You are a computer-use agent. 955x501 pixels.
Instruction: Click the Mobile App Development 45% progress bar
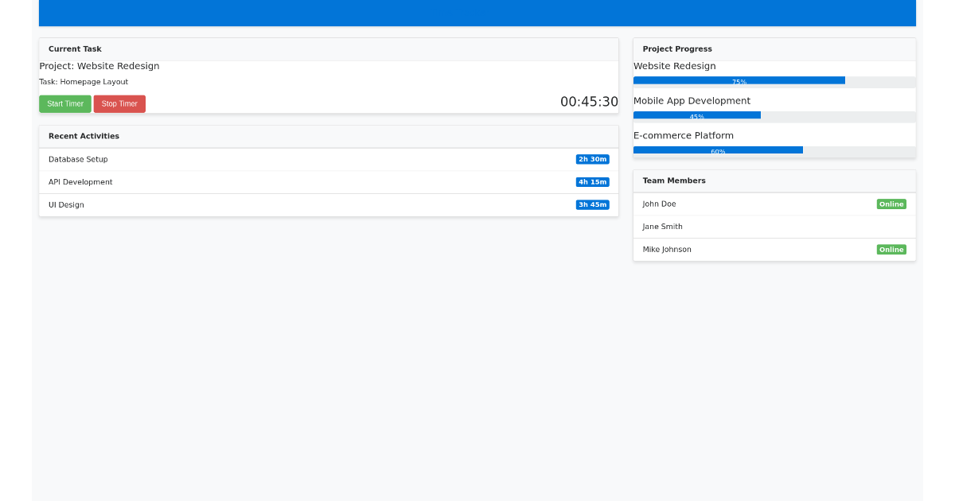[696, 115]
